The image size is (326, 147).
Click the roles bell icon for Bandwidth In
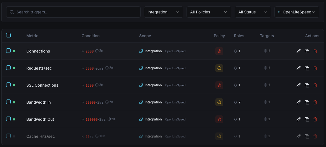(236, 102)
